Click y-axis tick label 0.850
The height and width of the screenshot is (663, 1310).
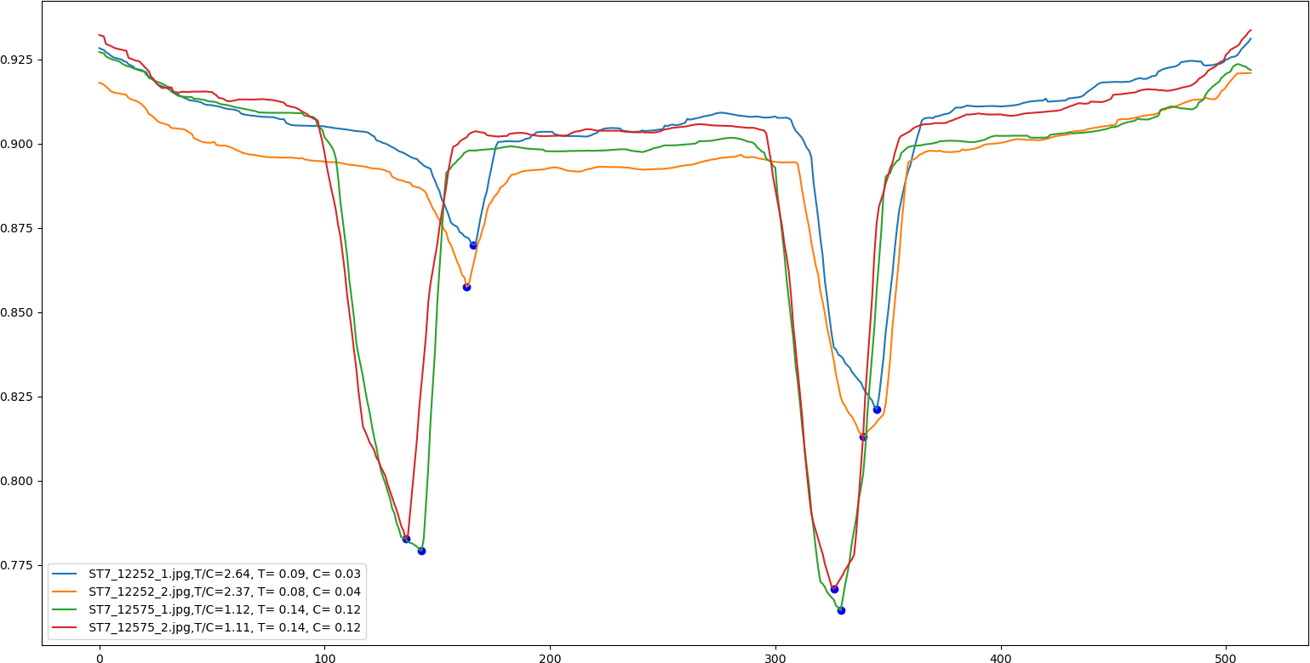coord(18,313)
